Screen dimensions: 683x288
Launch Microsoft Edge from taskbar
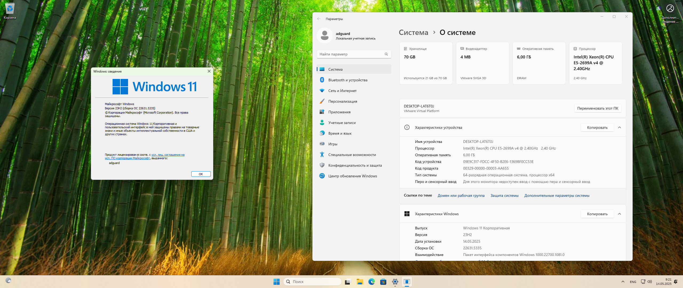pyautogui.click(x=371, y=282)
